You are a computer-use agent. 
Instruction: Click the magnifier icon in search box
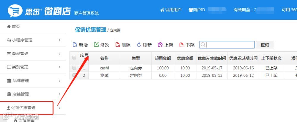[203, 45]
